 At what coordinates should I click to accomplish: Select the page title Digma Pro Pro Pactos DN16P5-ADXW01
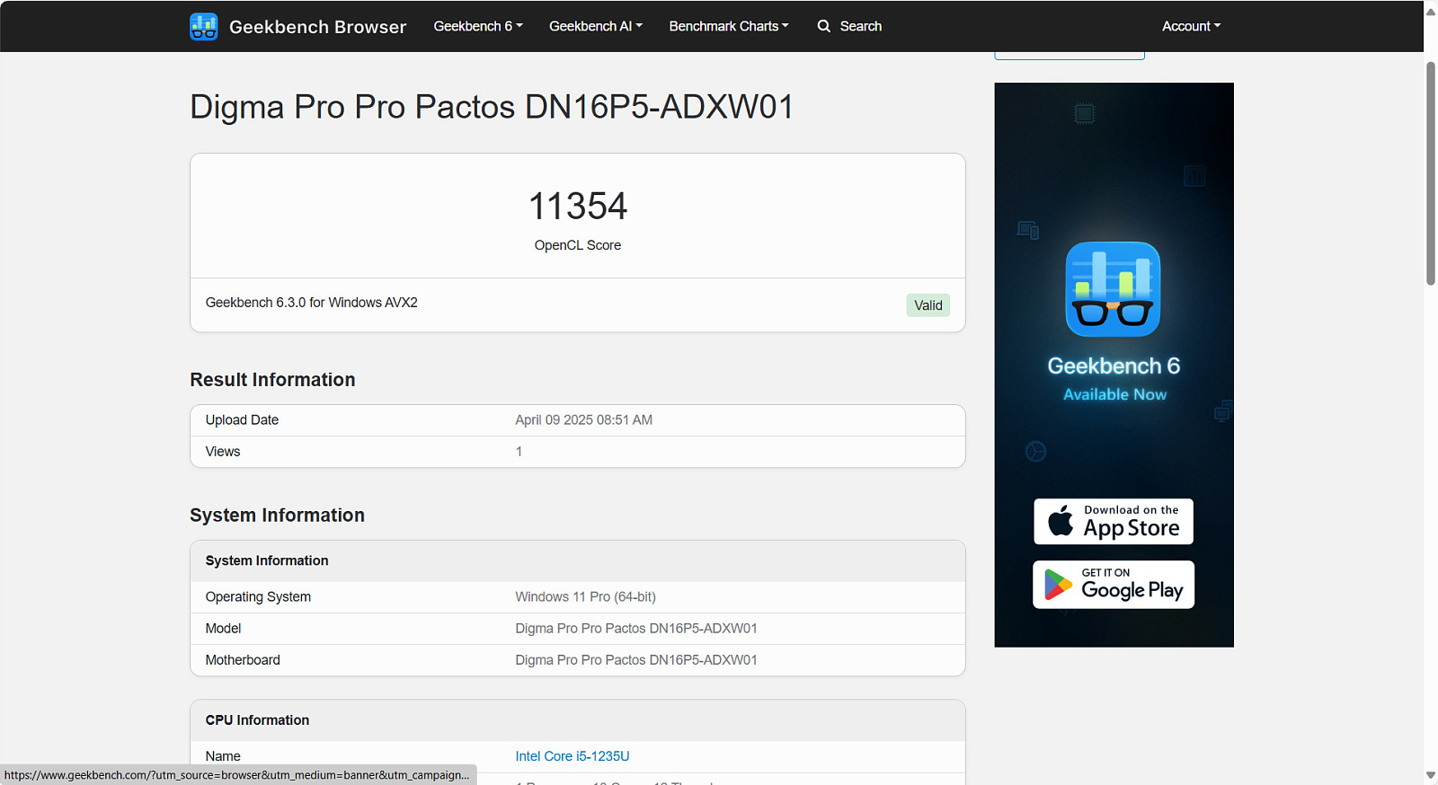click(492, 107)
